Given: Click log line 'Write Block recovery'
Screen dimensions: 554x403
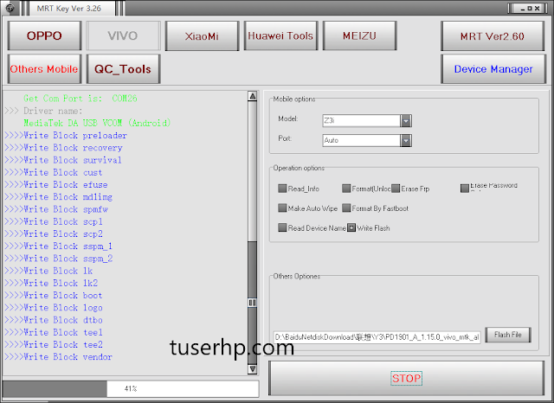Looking at the screenshot, I should click(63, 148).
